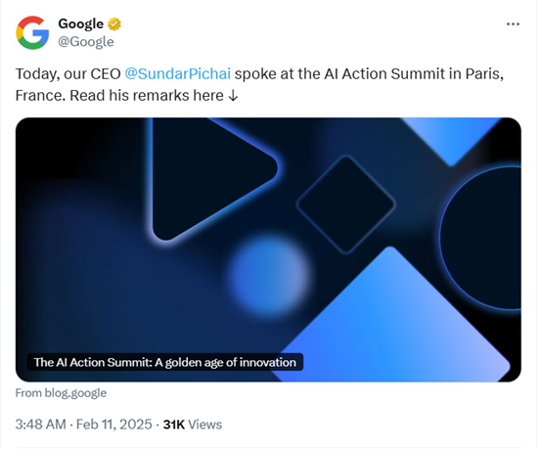Click the downward arrow ending the tweet text
The image size is (542, 449).
233,96
